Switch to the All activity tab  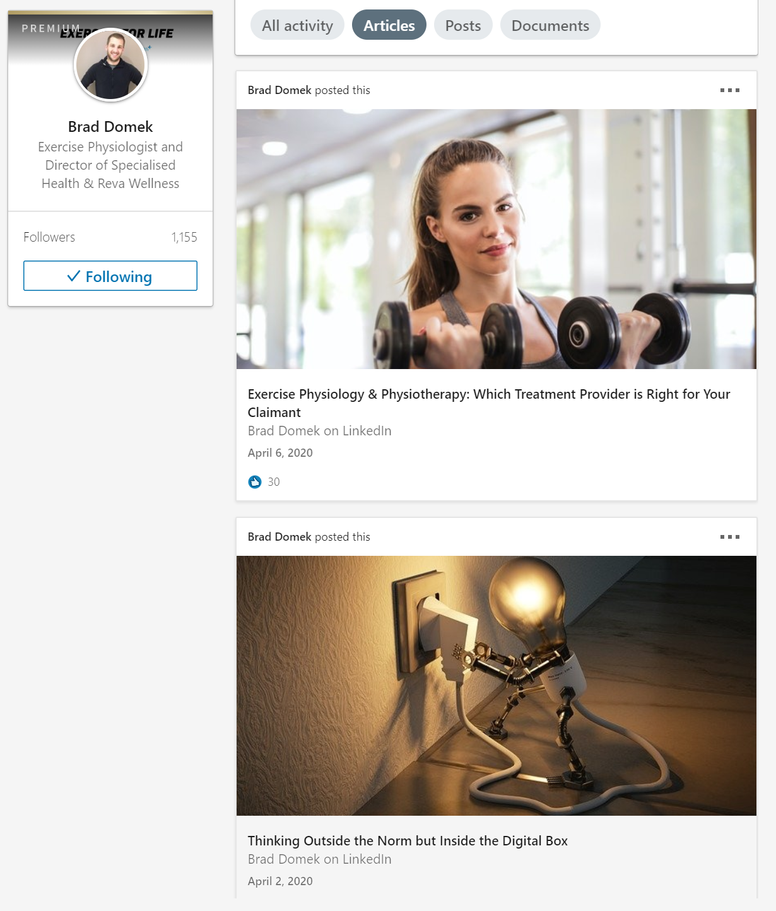coord(297,25)
